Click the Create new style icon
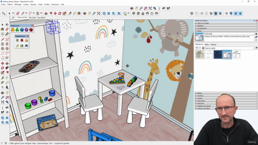This screenshot has height=145, width=258. [x=256, y=37]
